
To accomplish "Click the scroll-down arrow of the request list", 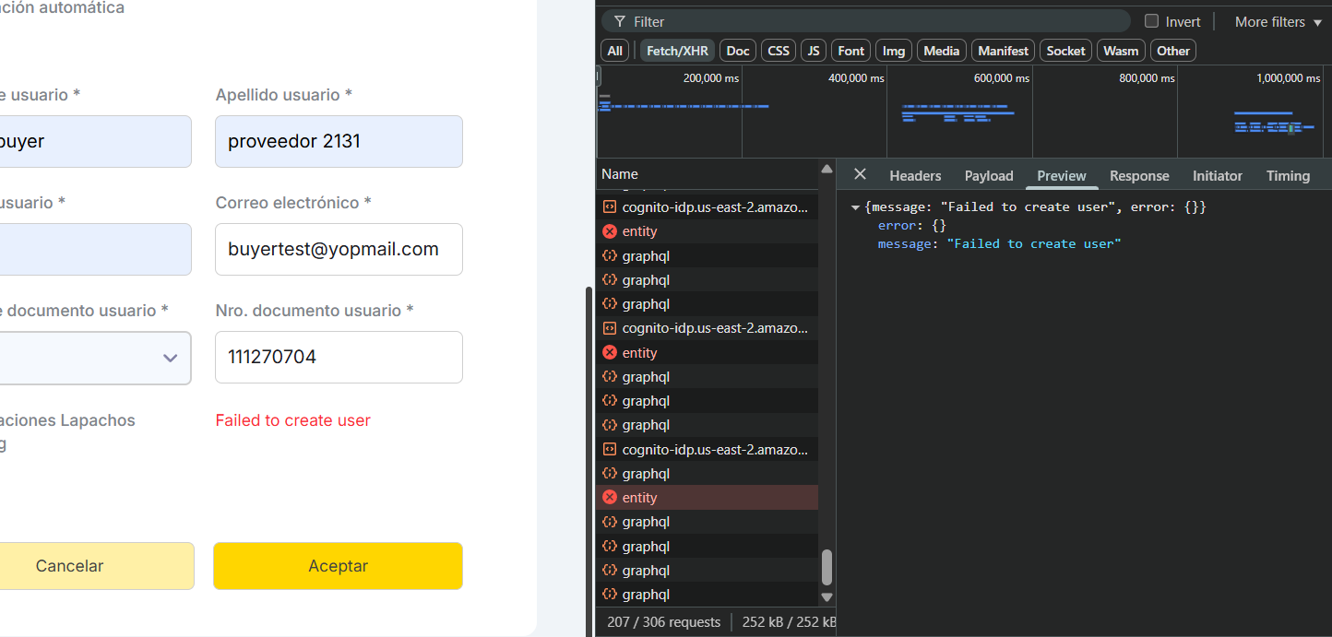I will pyautogui.click(x=827, y=597).
